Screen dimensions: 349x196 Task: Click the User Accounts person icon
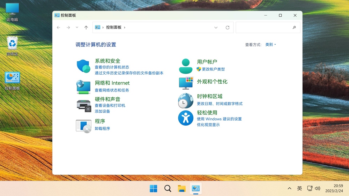(x=186, y=66)
